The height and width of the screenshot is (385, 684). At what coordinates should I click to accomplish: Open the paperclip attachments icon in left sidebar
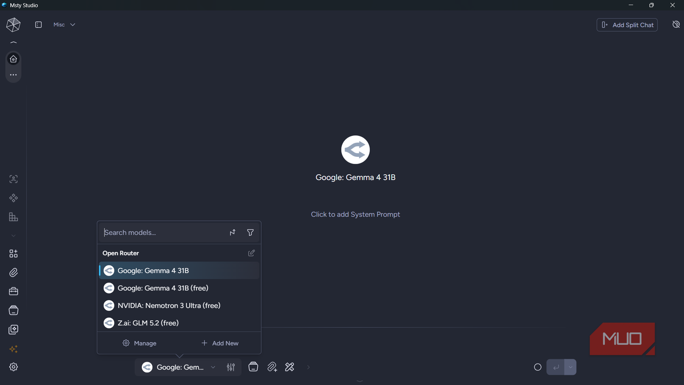(13, 272)
